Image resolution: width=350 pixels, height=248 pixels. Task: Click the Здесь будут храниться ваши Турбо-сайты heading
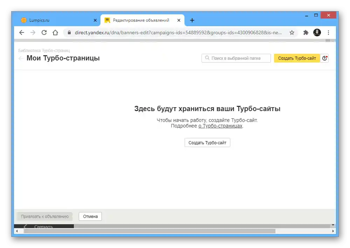(x=207, y=109)
